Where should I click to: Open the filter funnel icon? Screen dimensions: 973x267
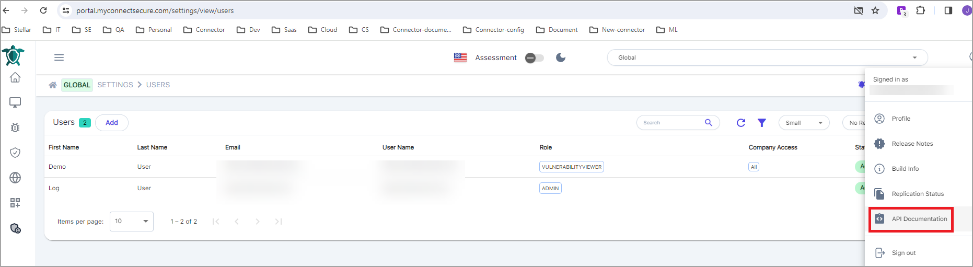pos(761,123)
